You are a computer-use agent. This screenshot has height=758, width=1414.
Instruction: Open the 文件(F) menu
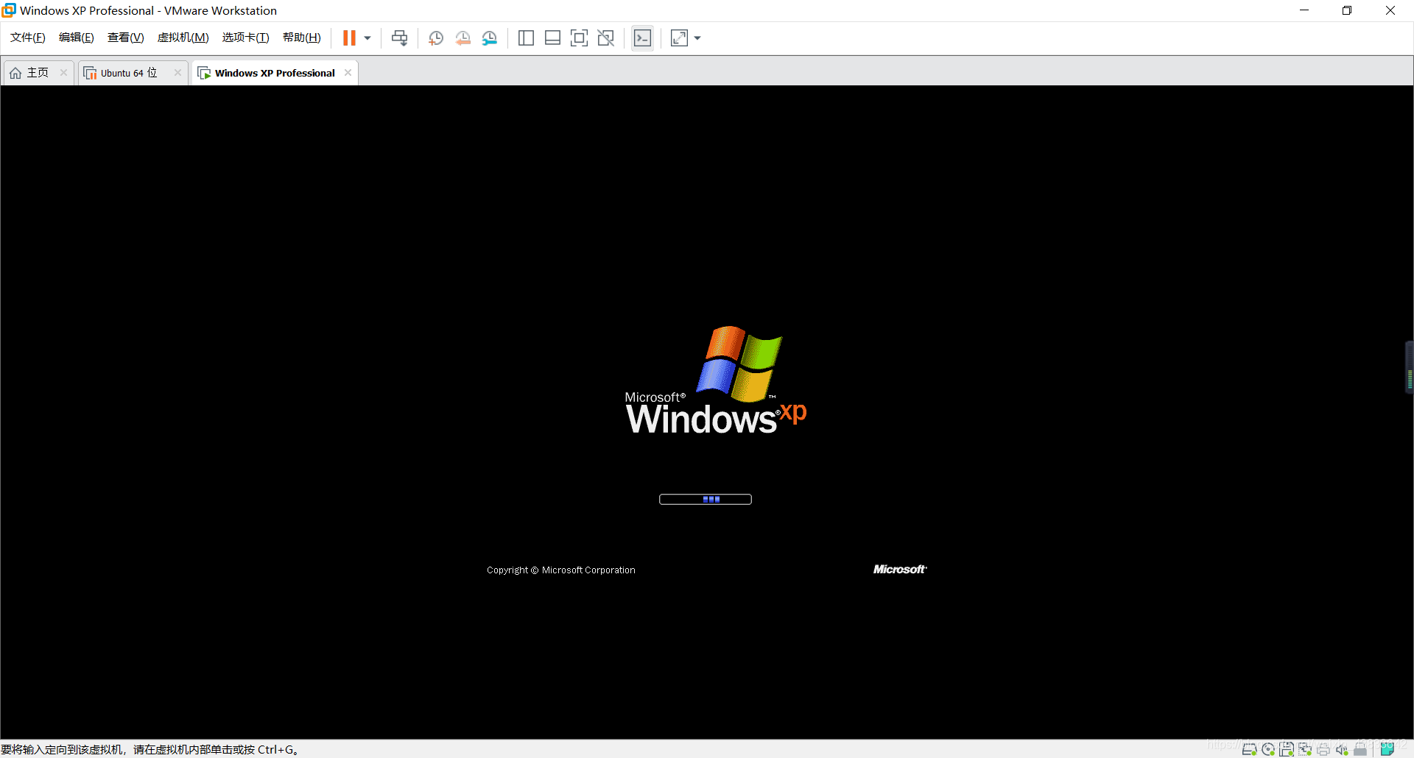click(28, 38)
